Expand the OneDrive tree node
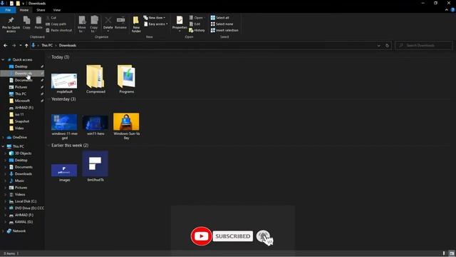The image size is (456, 257). point(3,137)
